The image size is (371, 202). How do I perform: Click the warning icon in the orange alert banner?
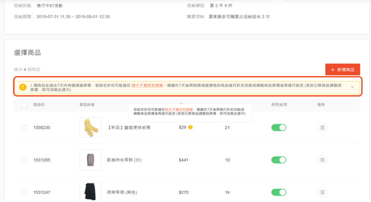point(22,87)
